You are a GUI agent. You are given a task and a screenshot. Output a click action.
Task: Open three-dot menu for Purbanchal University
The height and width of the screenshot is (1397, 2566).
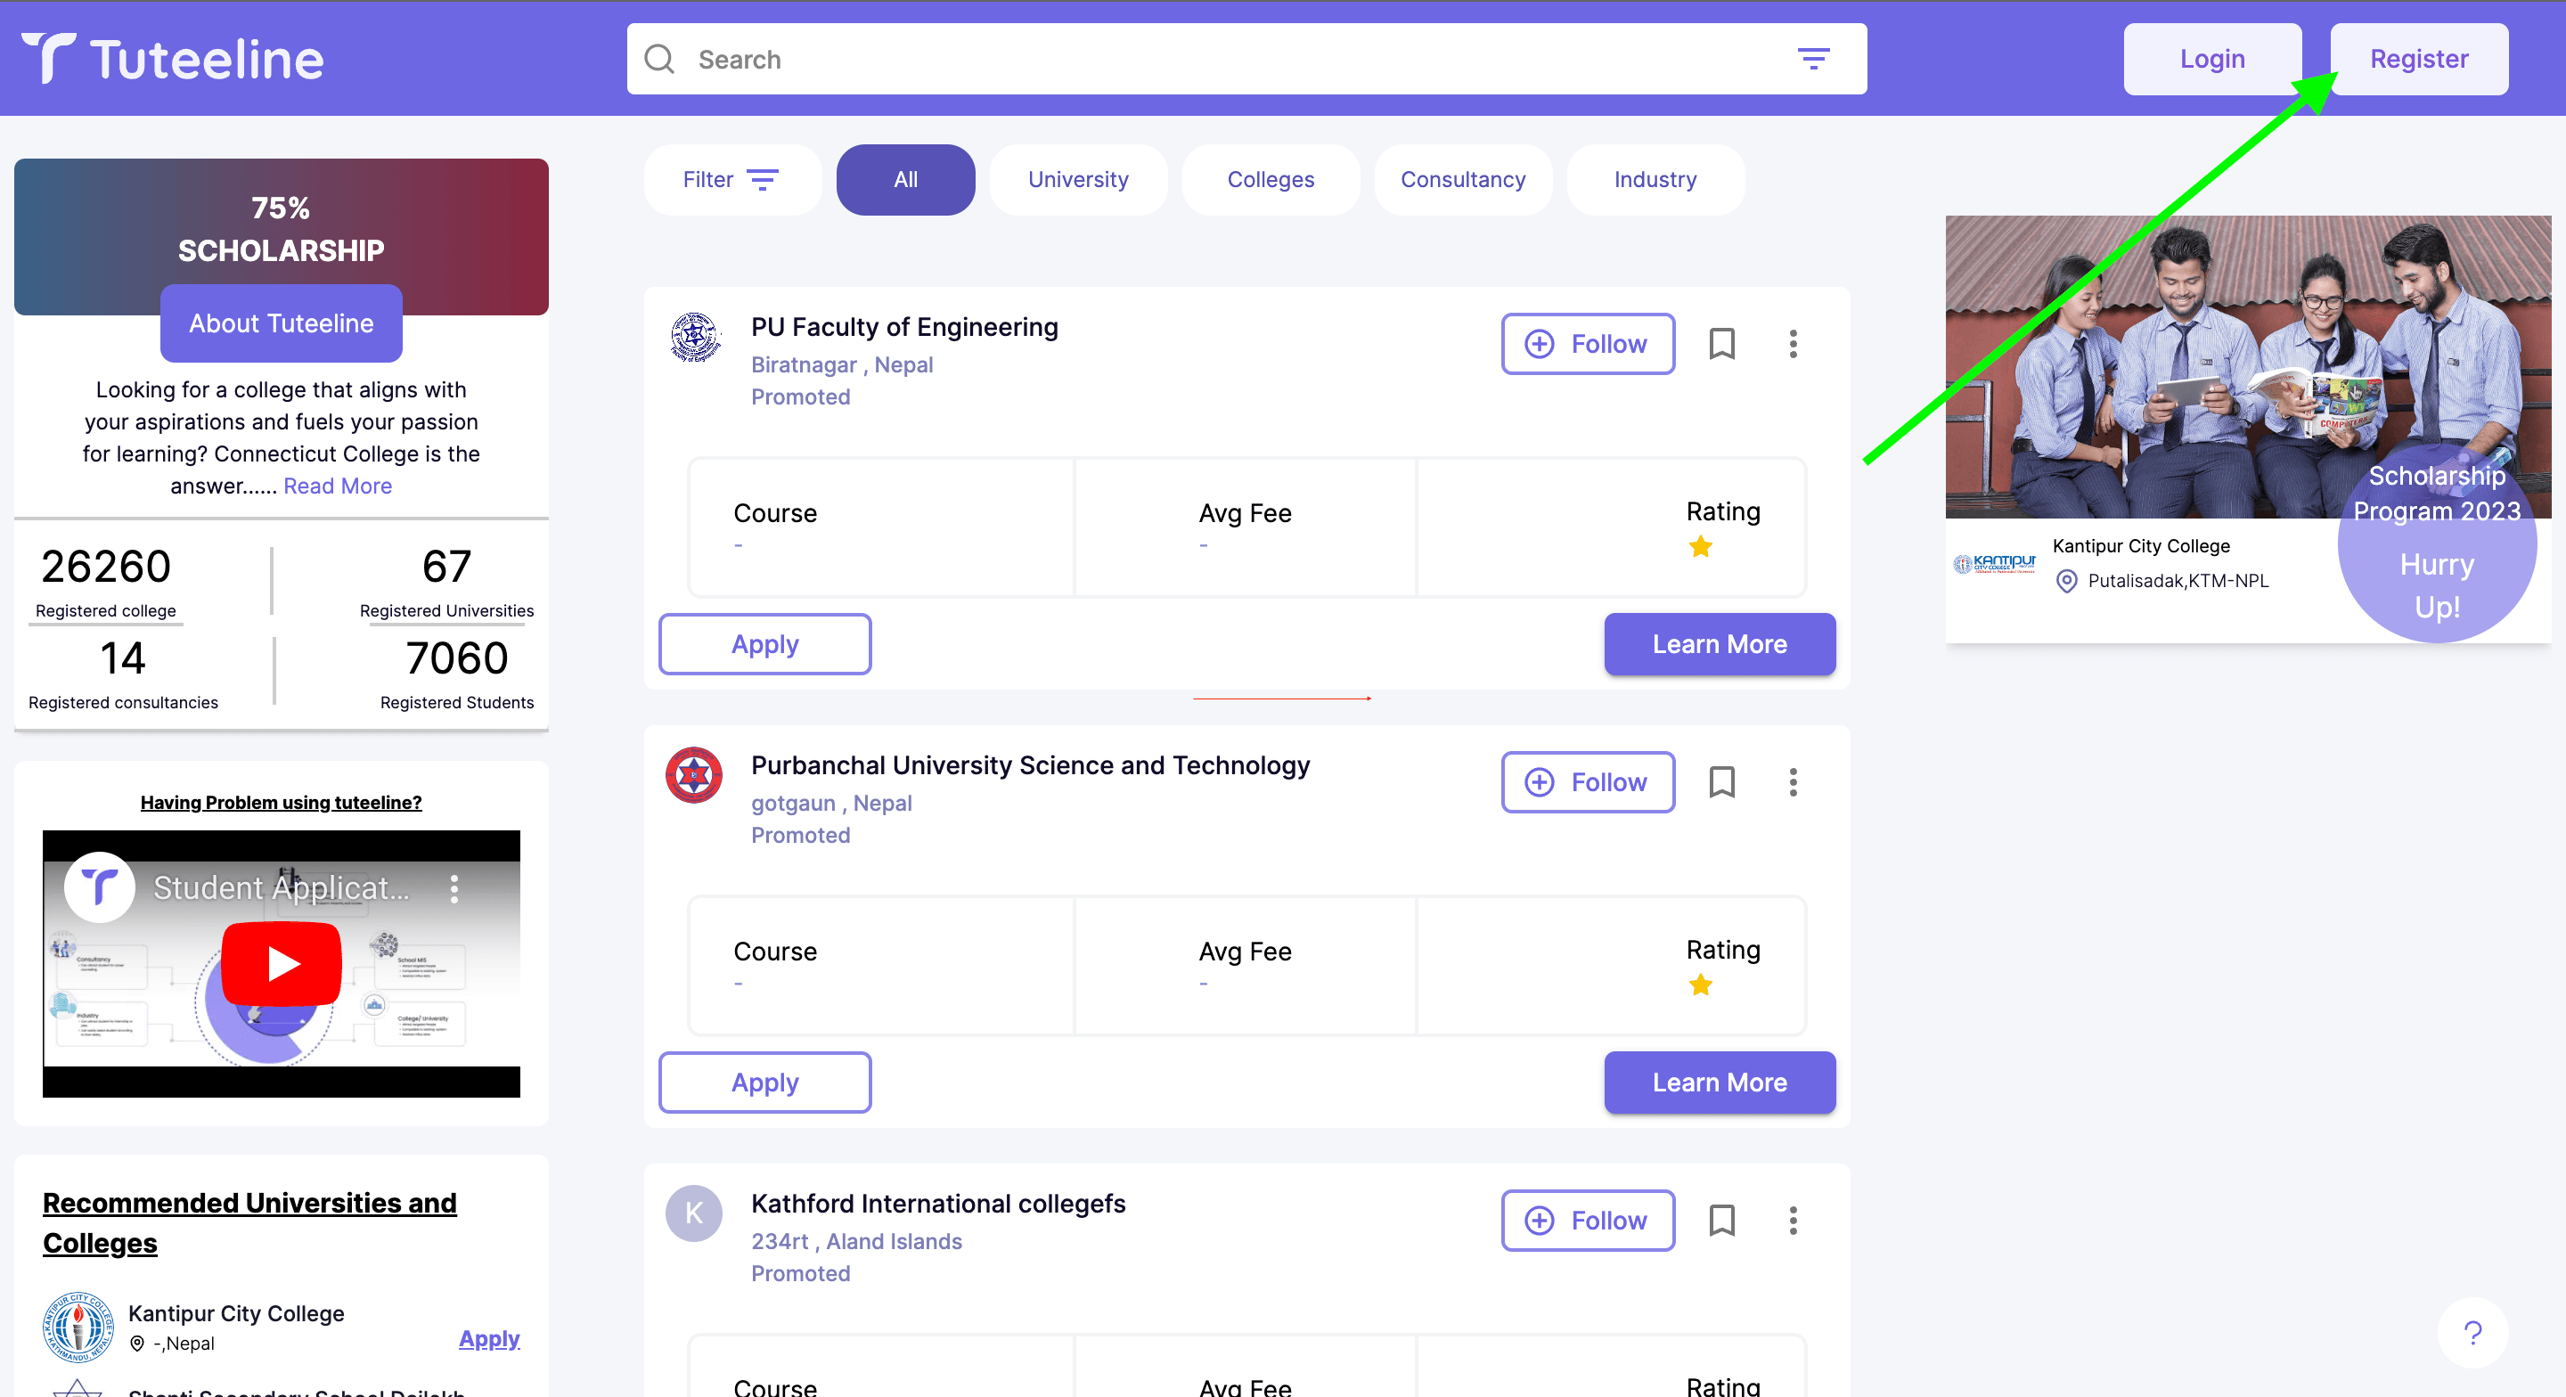(1793, 782)
